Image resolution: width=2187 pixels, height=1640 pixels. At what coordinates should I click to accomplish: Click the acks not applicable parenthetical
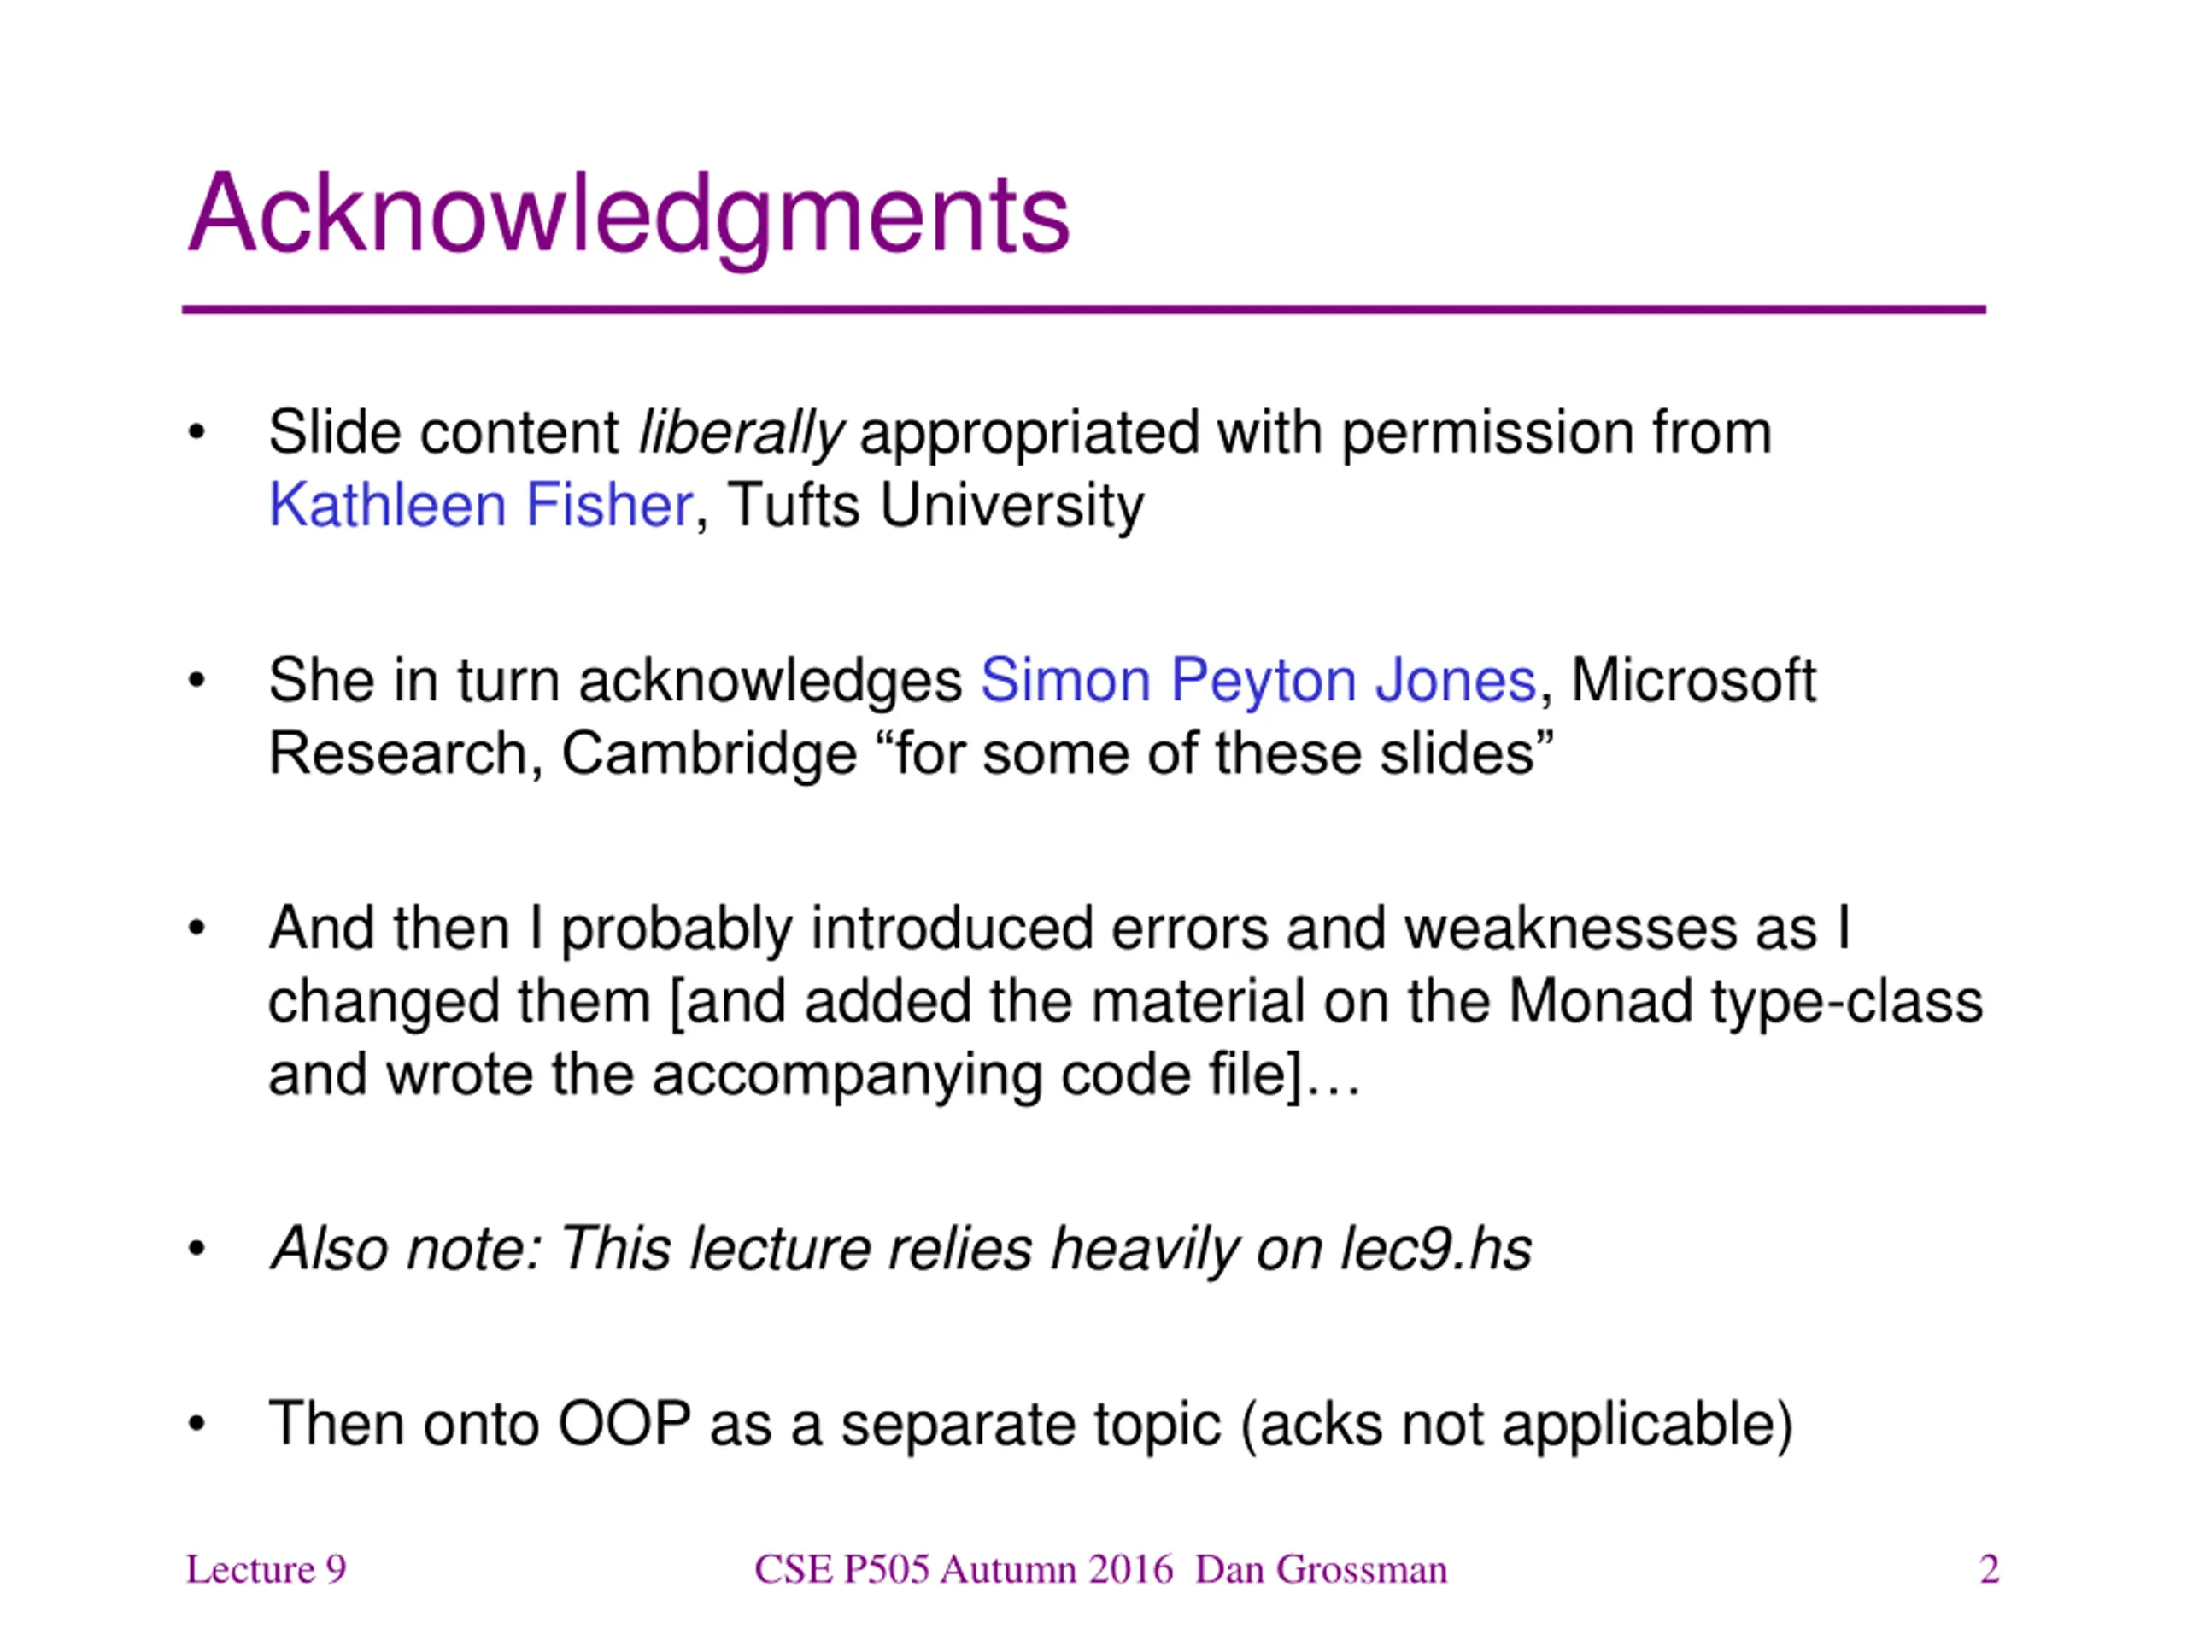(x=1516, y=1426)
